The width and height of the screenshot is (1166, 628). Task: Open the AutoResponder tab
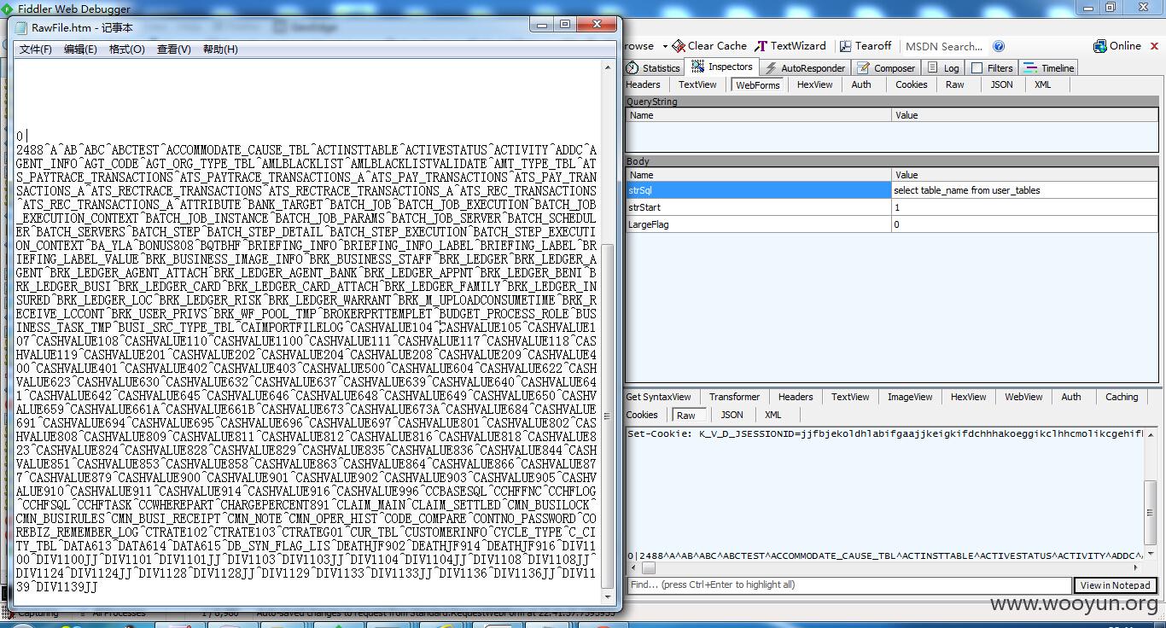click(x=804, y=68)
